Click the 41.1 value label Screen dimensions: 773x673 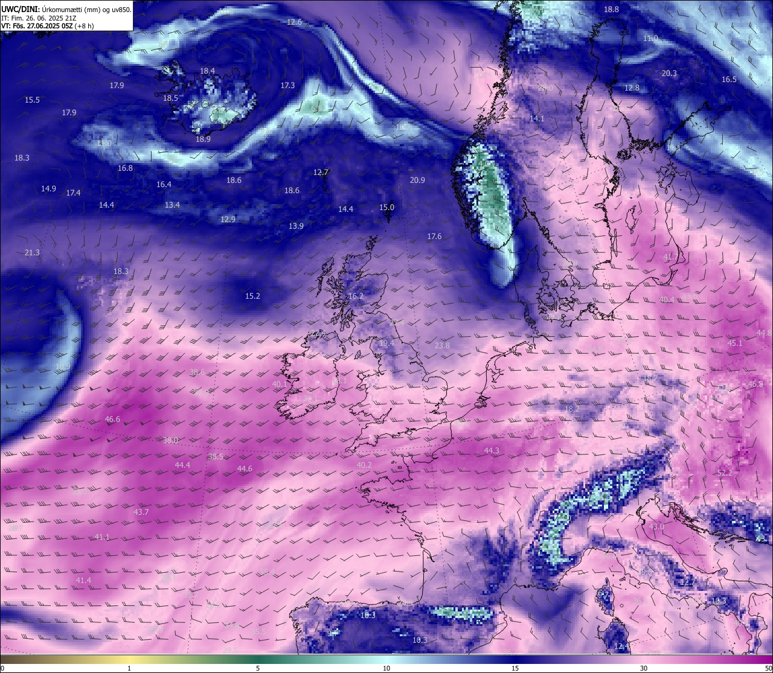[x=102, y=537]
